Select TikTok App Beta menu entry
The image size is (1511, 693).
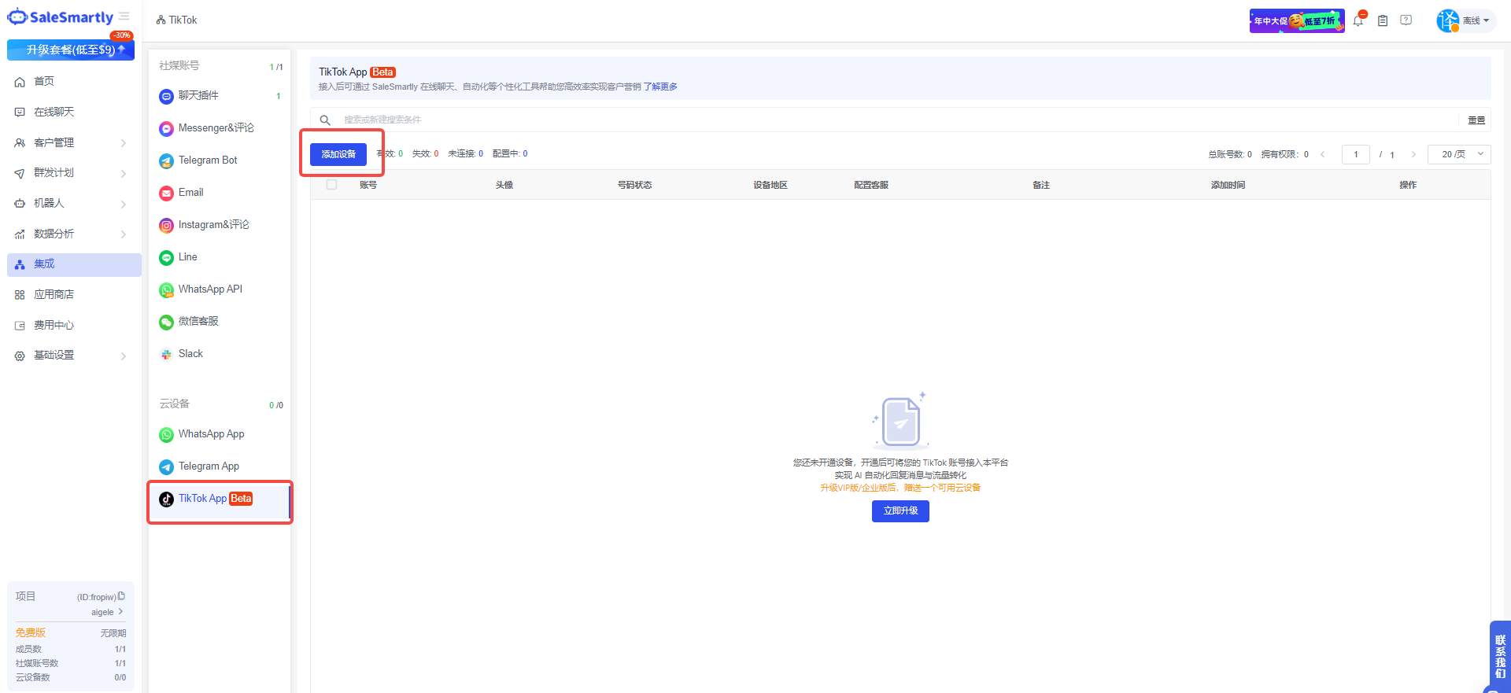pyautogui.click(x=220, y=500)
